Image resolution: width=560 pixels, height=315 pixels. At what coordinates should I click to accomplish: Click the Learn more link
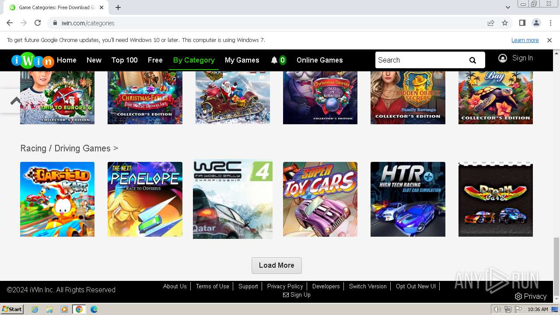[525, 40]
